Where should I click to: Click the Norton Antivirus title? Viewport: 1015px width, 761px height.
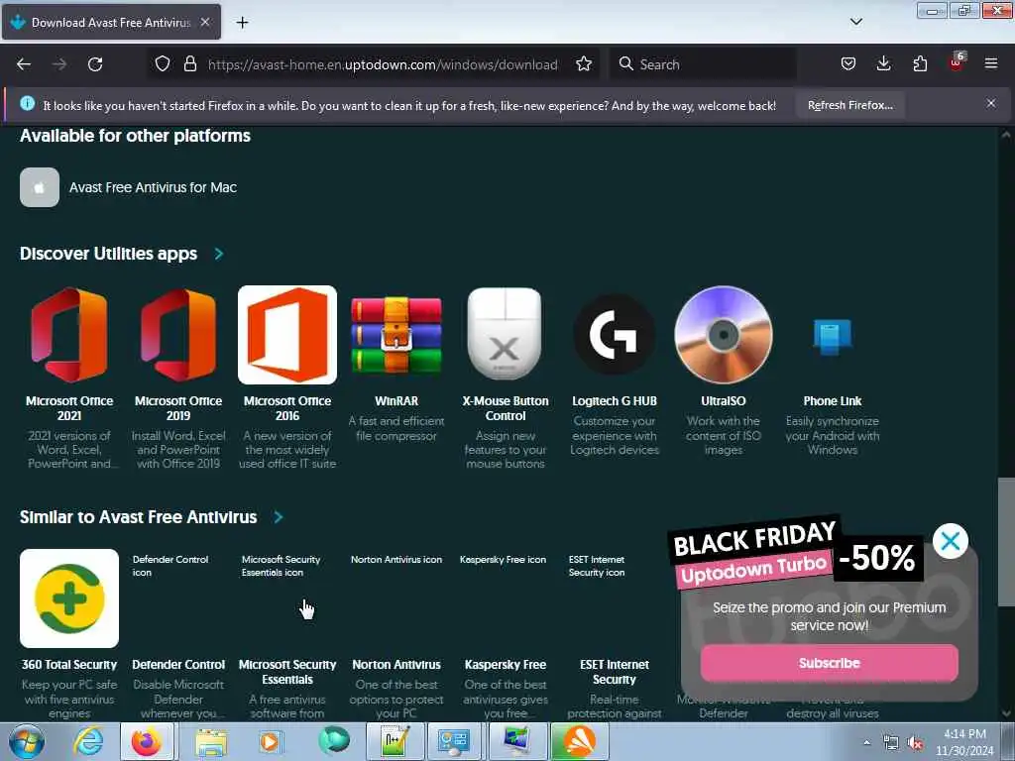(396, 665)
